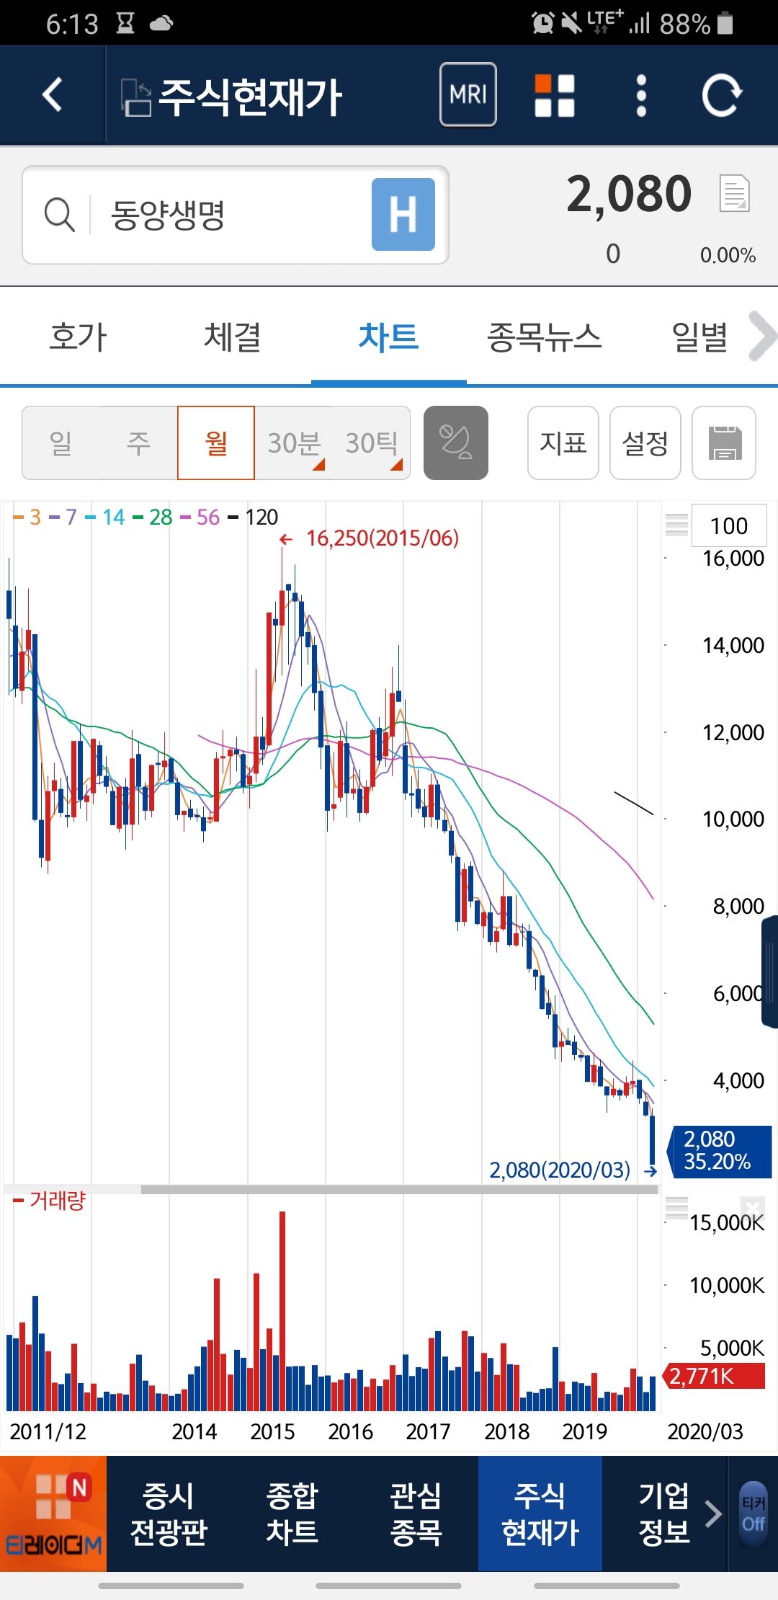Image resolution: width=778 pixels, height=1600 pixels.
Task: Tap the 56 moving average legend
Action: click(200, 517)
